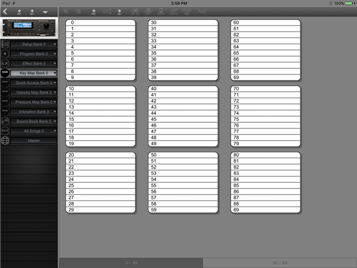Select slot 37 row
This screenshot has width=357, height=268.
point(183,65)
